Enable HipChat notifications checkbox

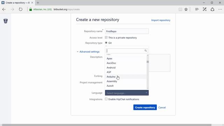click(106, 99)
